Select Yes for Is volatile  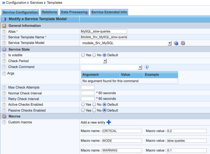pos(83,55)
